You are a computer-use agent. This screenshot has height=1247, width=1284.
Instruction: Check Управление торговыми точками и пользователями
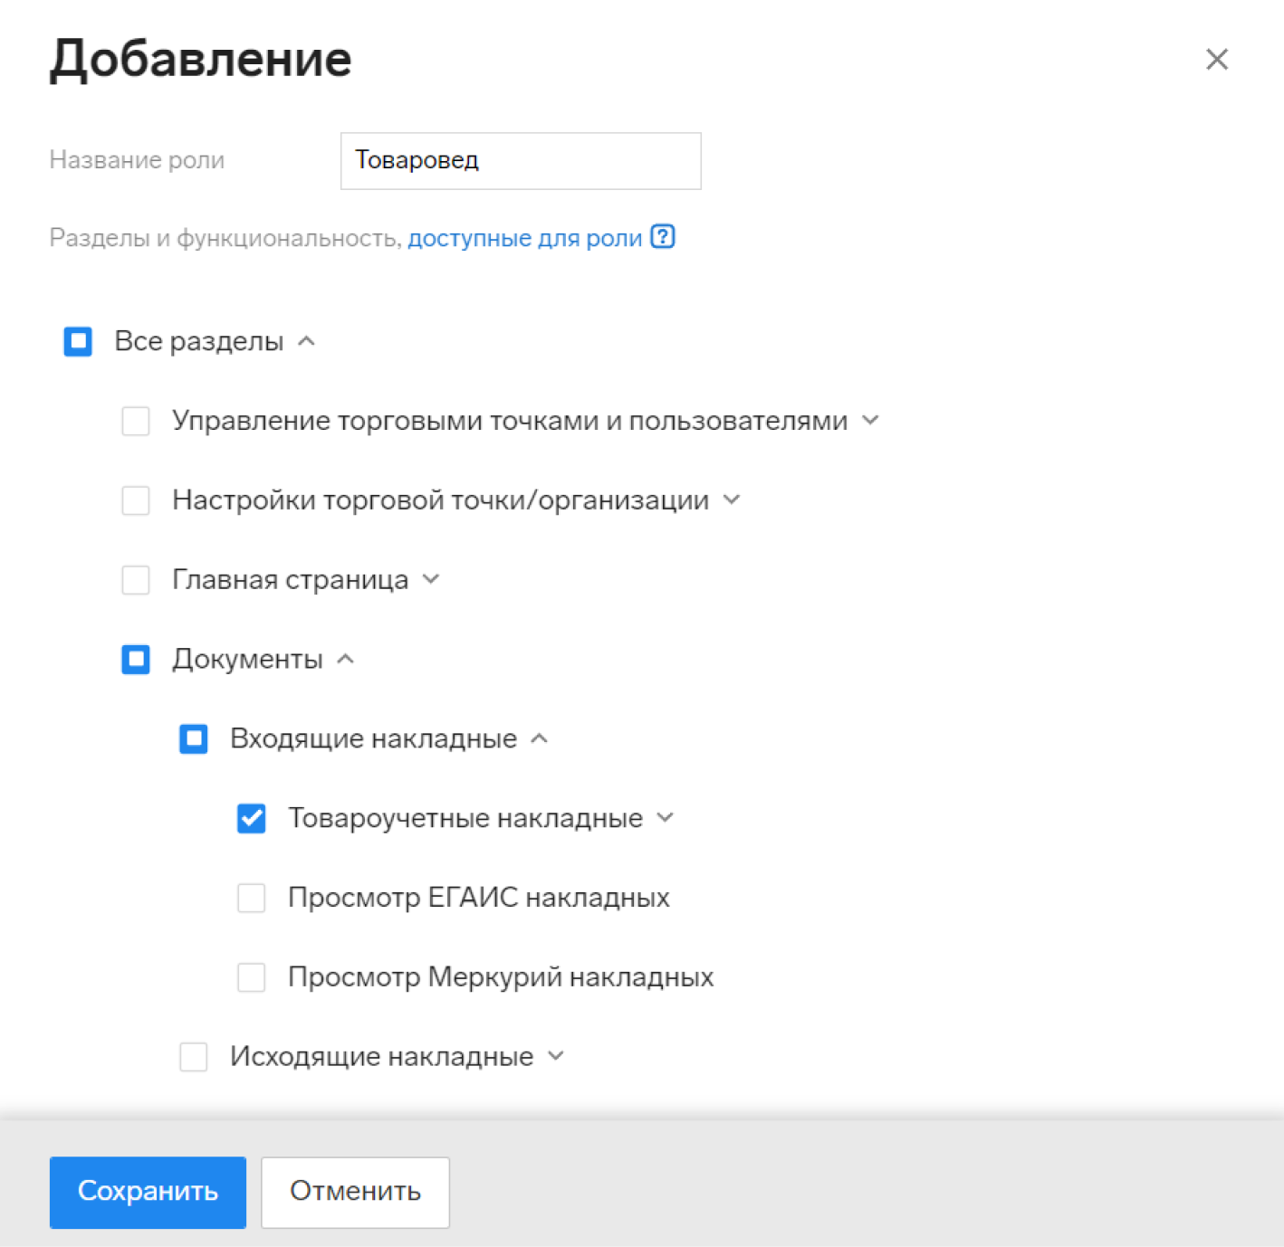(x=136, y=421)
